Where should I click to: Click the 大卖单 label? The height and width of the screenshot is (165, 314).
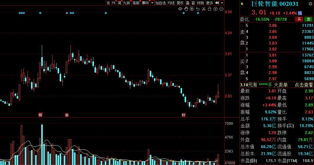pos(281,85)
